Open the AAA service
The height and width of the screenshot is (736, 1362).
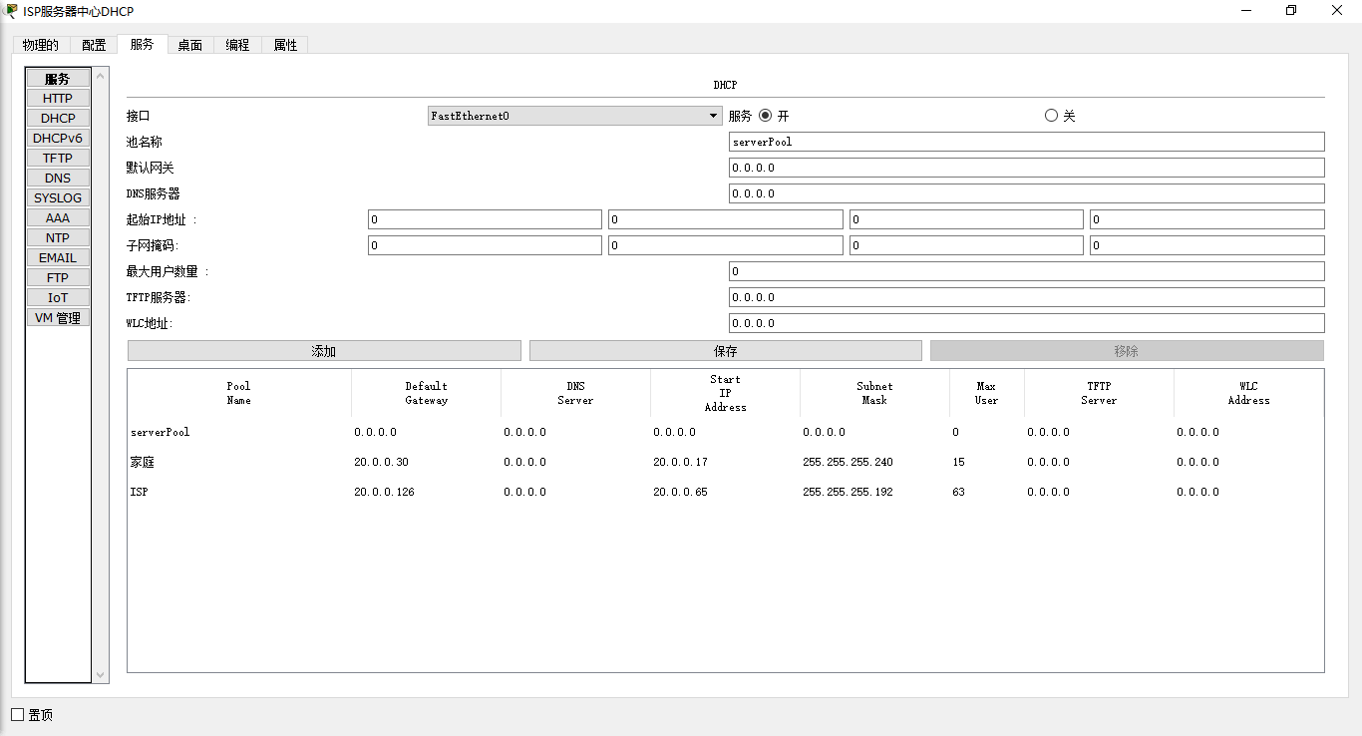point(58,217)
